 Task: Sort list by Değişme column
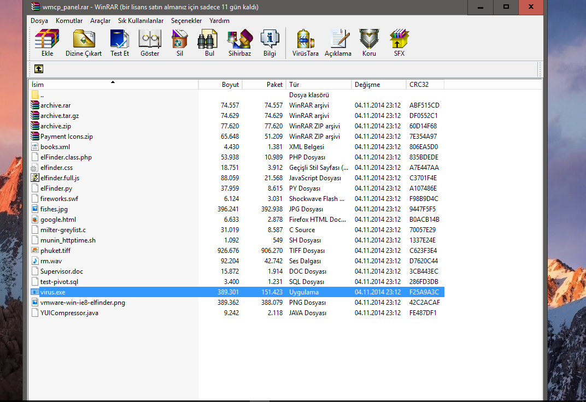[x=379, y=84]
